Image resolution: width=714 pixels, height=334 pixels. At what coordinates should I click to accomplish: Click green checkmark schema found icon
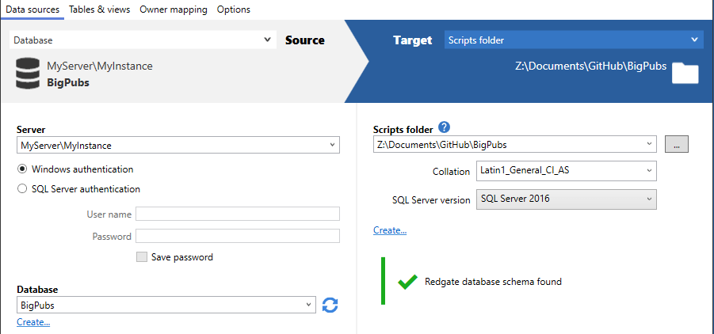[x=407, y=282]
